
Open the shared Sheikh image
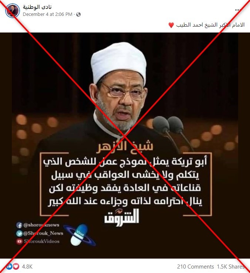click(125, 146)
